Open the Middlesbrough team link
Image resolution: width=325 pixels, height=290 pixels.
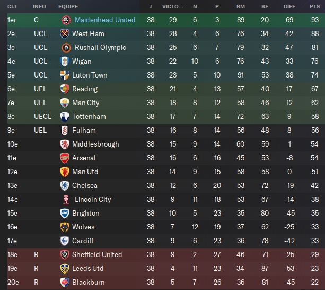pos(95,144)
